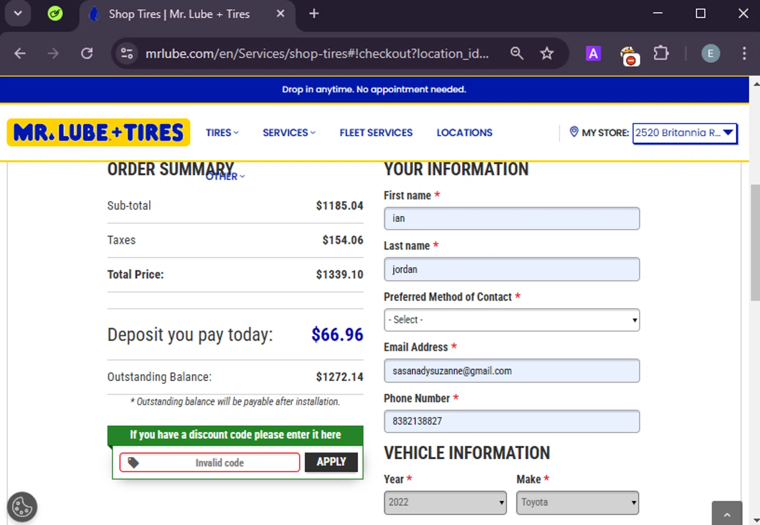
Task: Open site information icon in address bar
Action: (x=127, y=53)
